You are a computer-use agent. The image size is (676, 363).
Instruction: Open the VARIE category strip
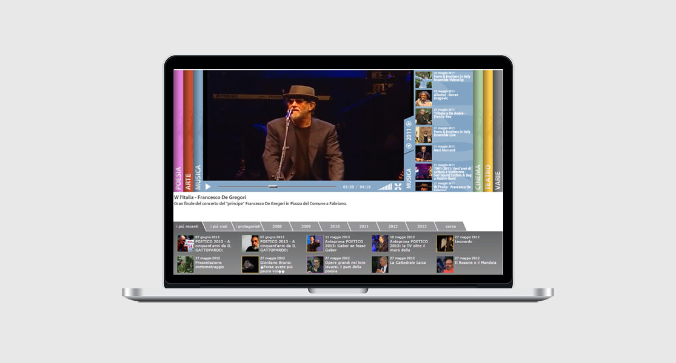coord(498,130)
